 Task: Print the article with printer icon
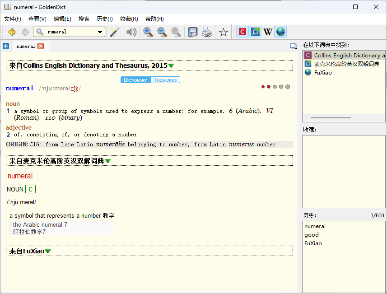click(206, 32)
